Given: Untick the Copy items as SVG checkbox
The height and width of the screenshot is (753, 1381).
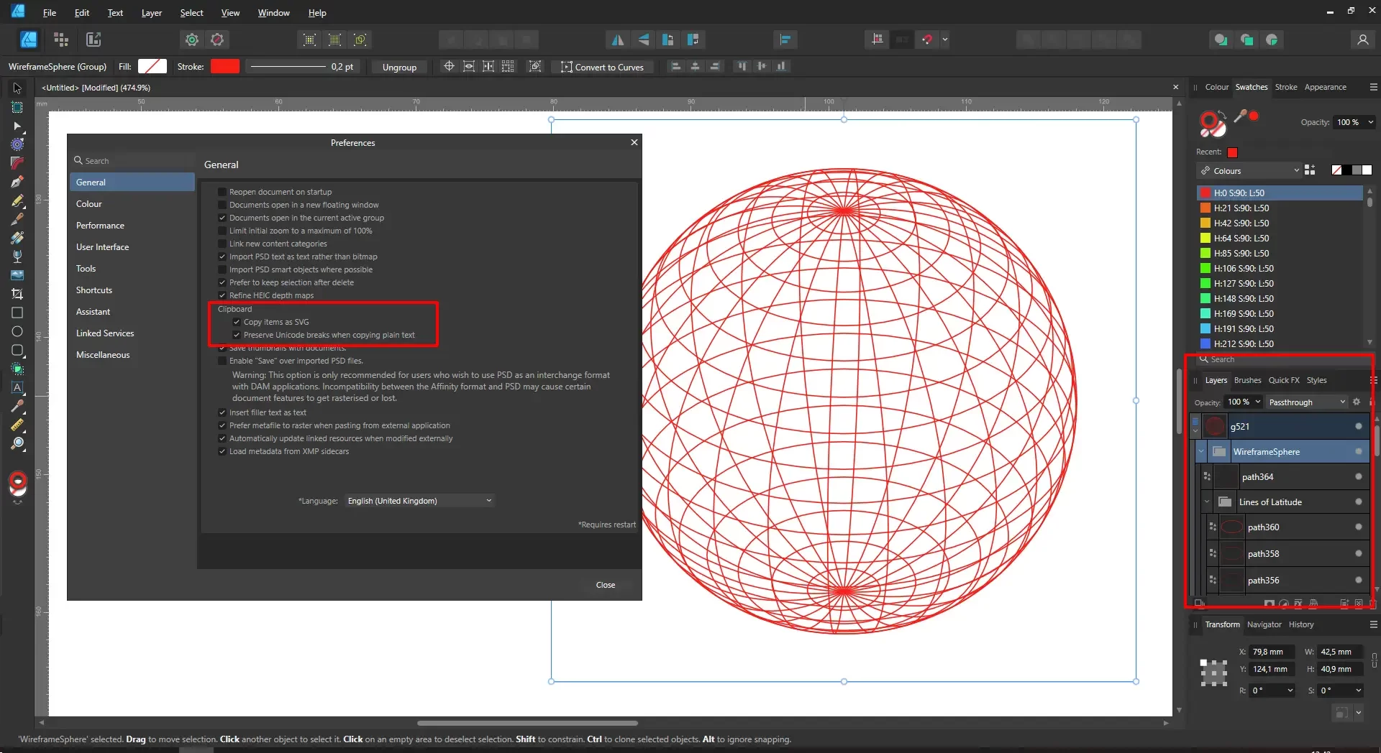Looking at the screenshot, I should pyautogui.click(x=237, y=322).
